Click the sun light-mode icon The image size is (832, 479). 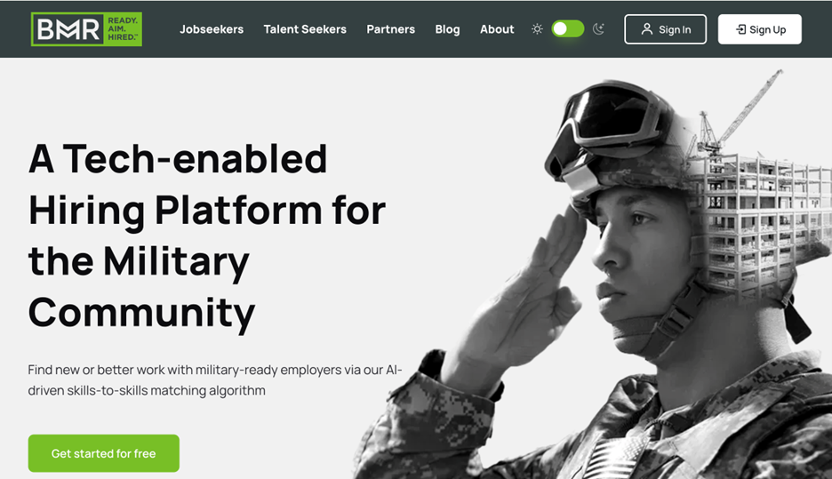pos(537,29)
